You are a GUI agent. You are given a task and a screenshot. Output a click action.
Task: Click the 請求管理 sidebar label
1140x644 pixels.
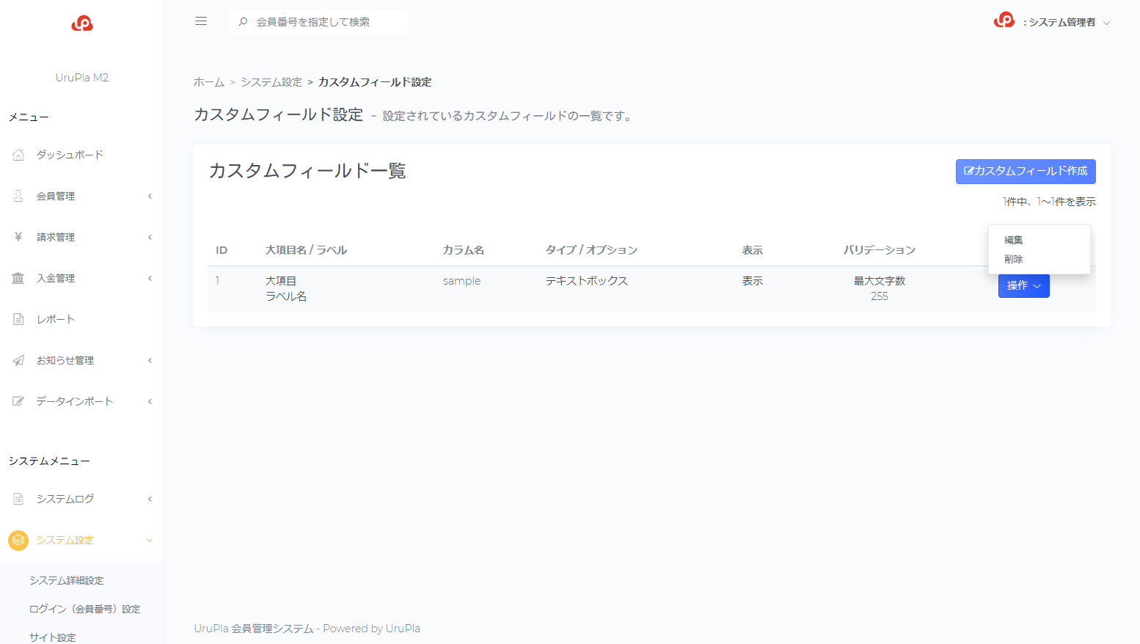(x=56, y=237)
